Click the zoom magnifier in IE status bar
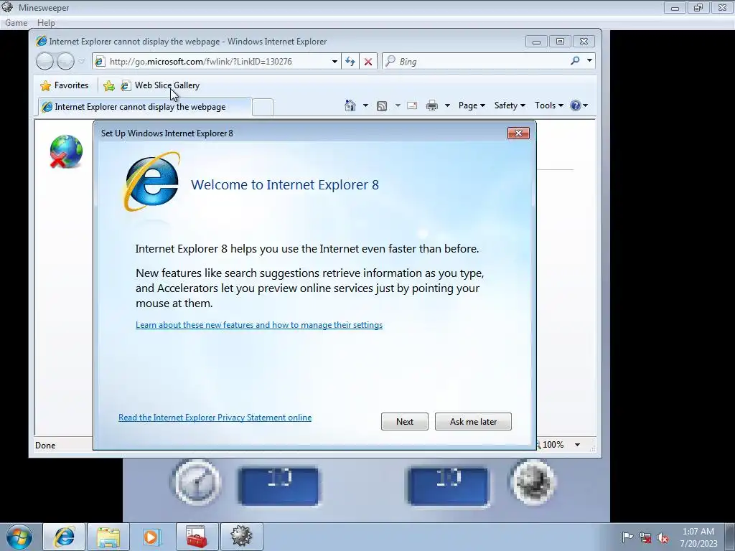This screenshot has width=735, height=551. [x=538, y=445]
